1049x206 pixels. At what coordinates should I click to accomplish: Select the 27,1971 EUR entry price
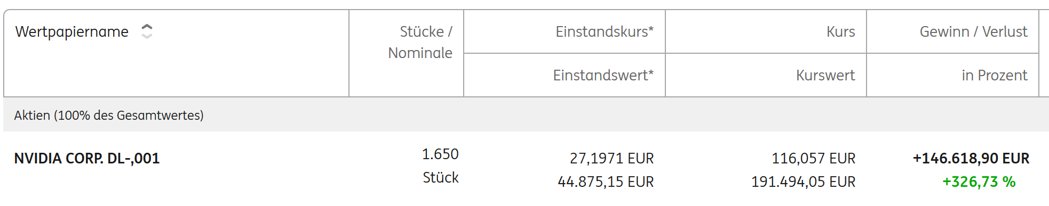point(611,158)
